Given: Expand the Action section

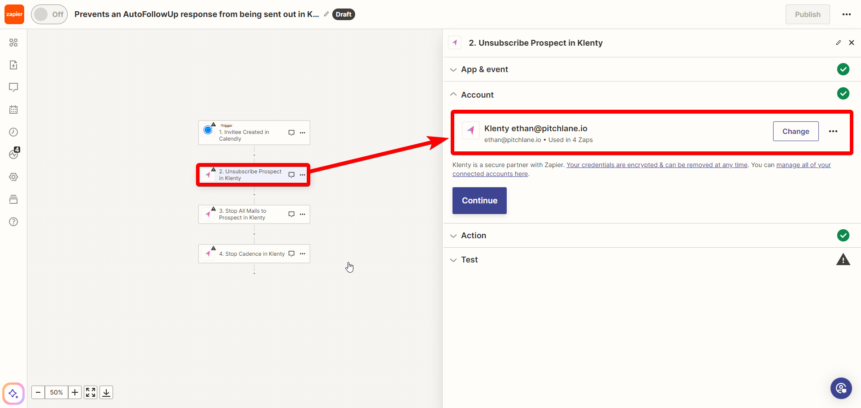Looking at the screenshot, I should (652, 236).
